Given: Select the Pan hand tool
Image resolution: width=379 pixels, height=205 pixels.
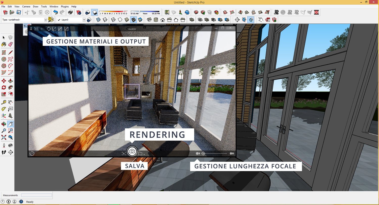Looking at the screenshot, I should pyautogui.click(x=10, y=124).
